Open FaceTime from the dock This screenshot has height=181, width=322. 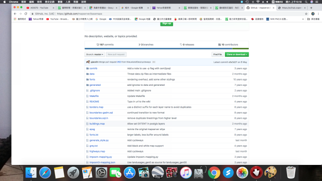coord(115,173)
